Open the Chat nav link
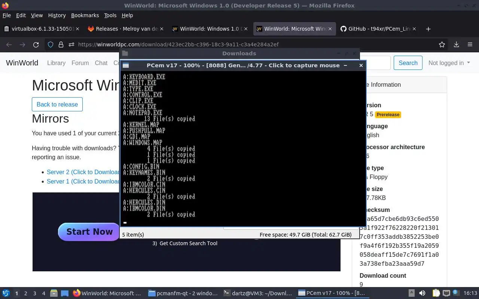The height and width of the screenshot is (299, 479). tap(101, 63)
